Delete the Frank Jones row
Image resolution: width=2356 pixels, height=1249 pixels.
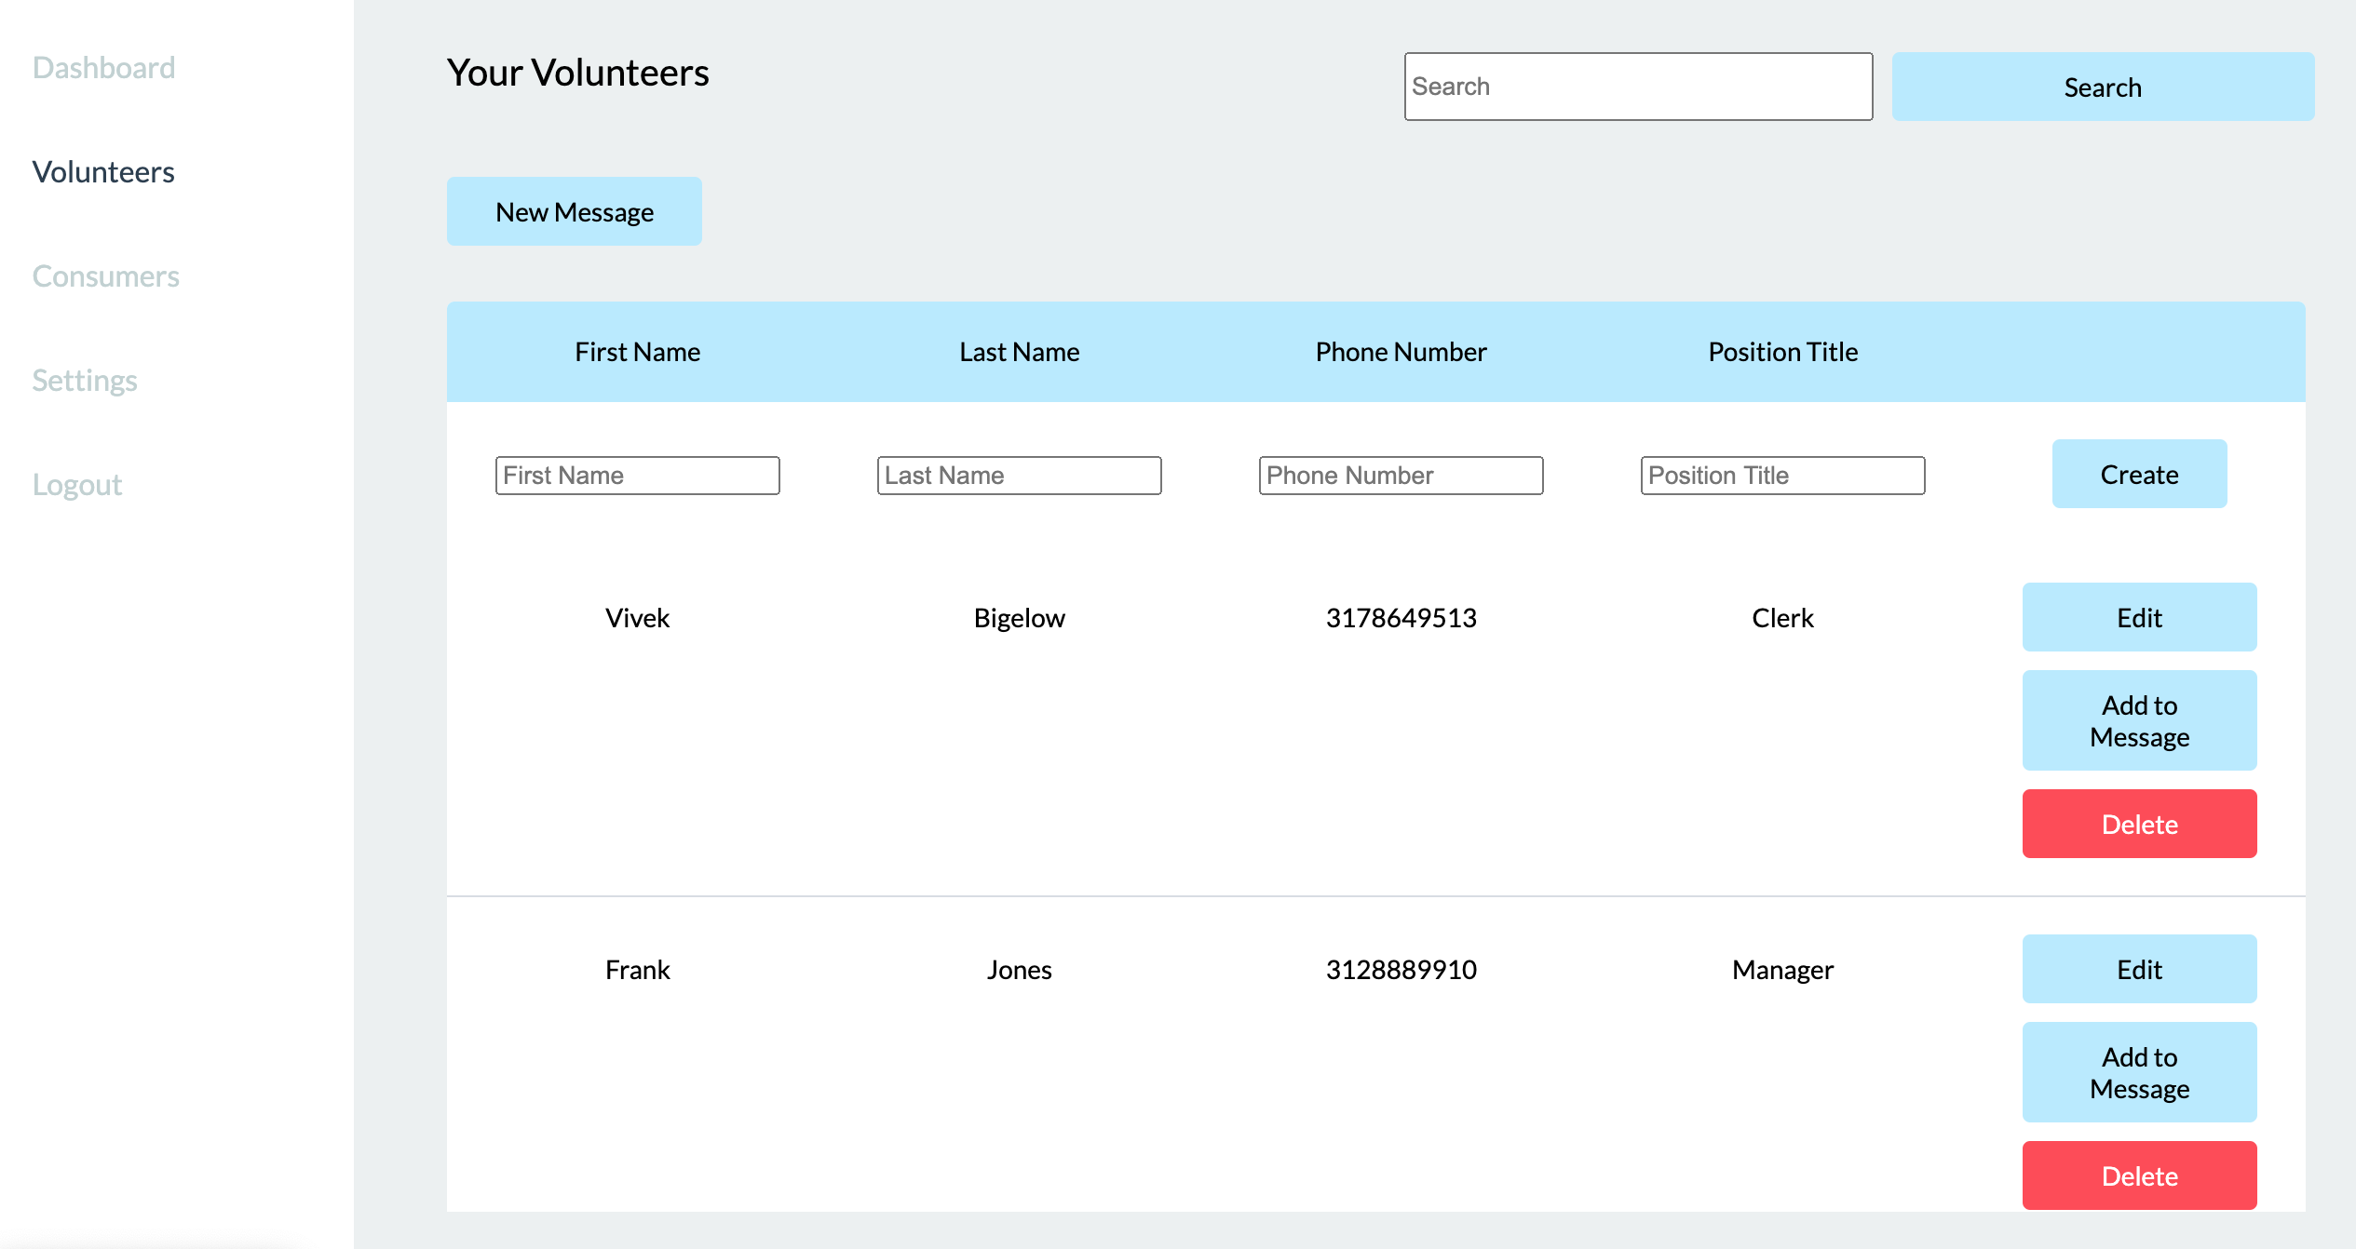(2139, 1176)
